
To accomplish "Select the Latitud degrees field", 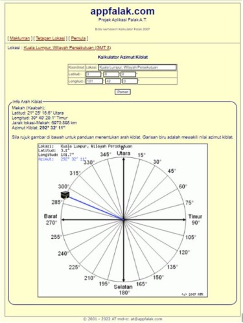I will pyautogui.click(x=93, y=74).
